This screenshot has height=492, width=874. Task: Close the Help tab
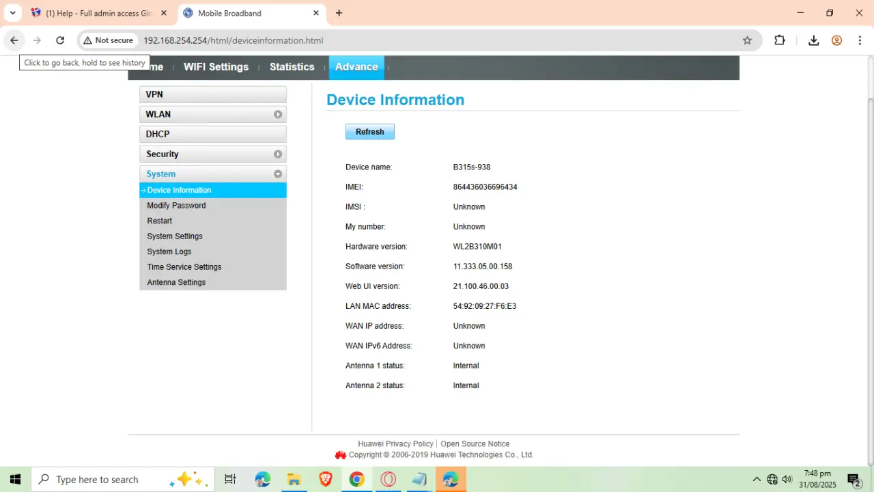coord(163,13)
